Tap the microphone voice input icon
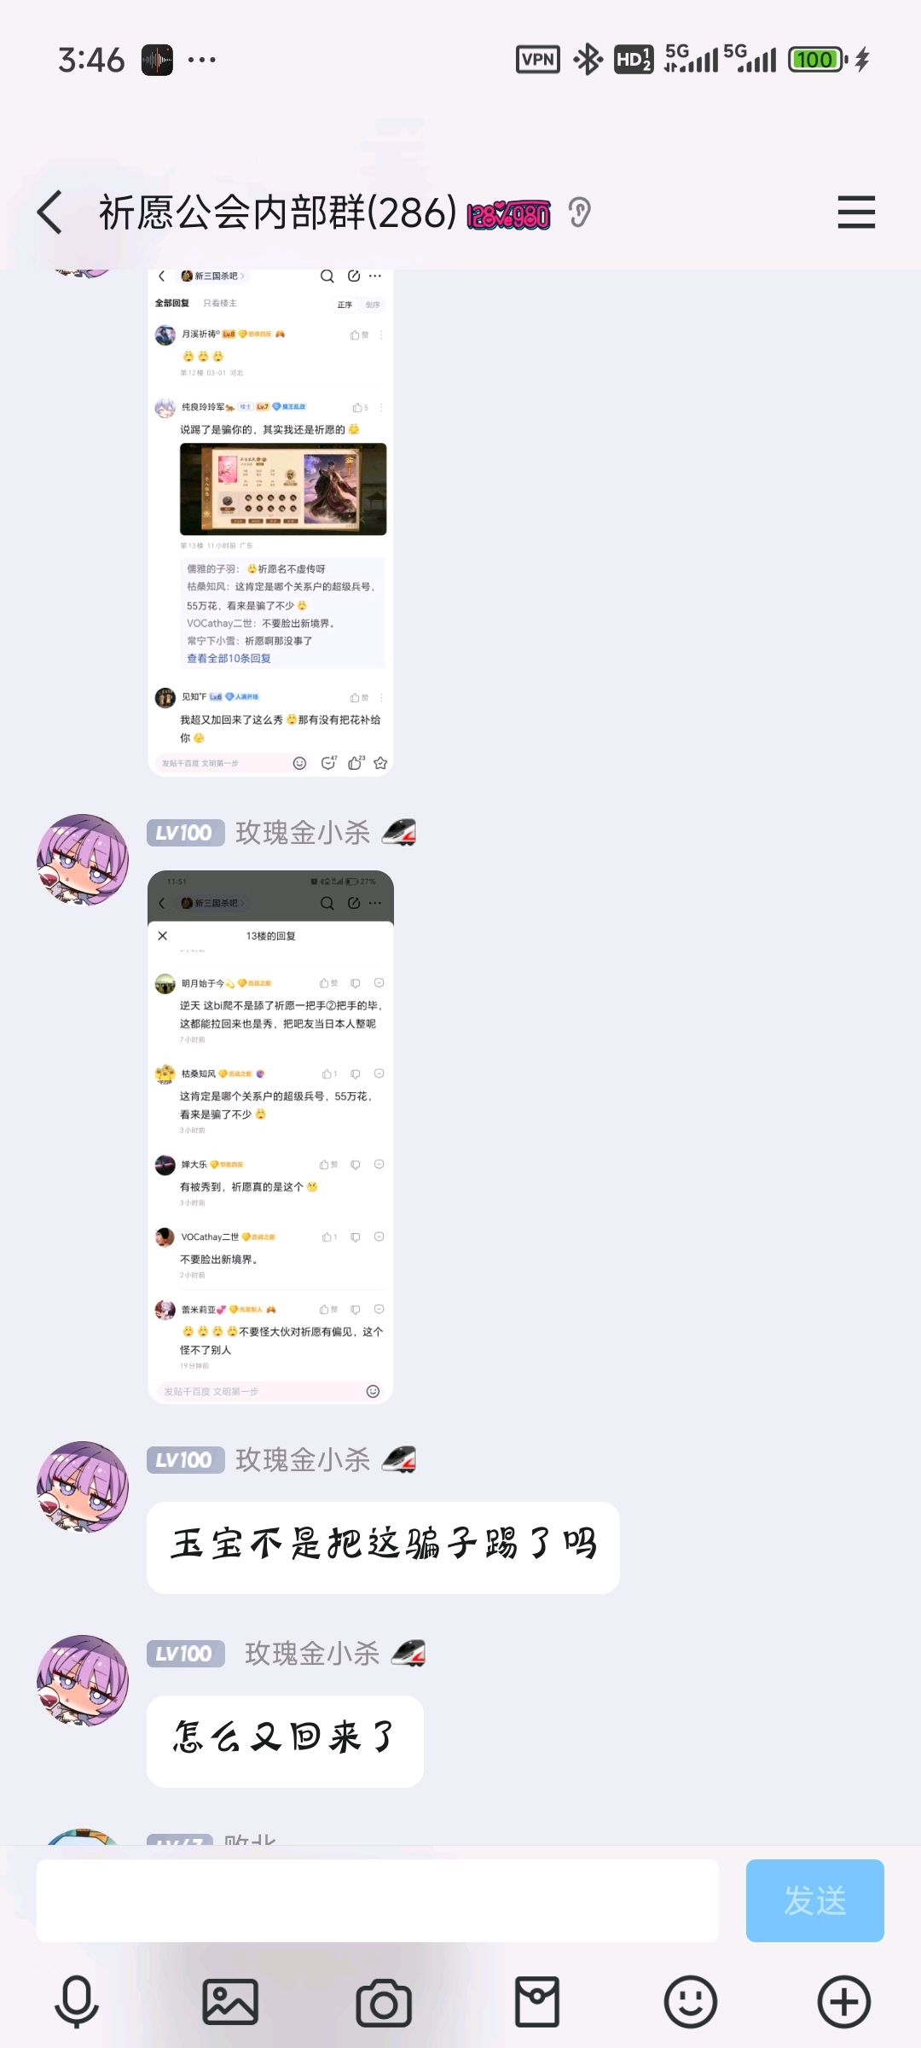 point(77,2002)
